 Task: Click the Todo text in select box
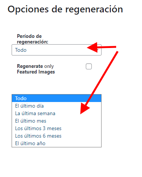(21, 50)
